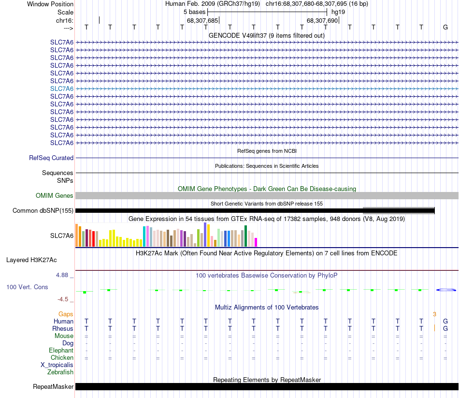Click the GENCODE V49lift37 track title
Screen dimensions: 459x398
click(267, 35)
